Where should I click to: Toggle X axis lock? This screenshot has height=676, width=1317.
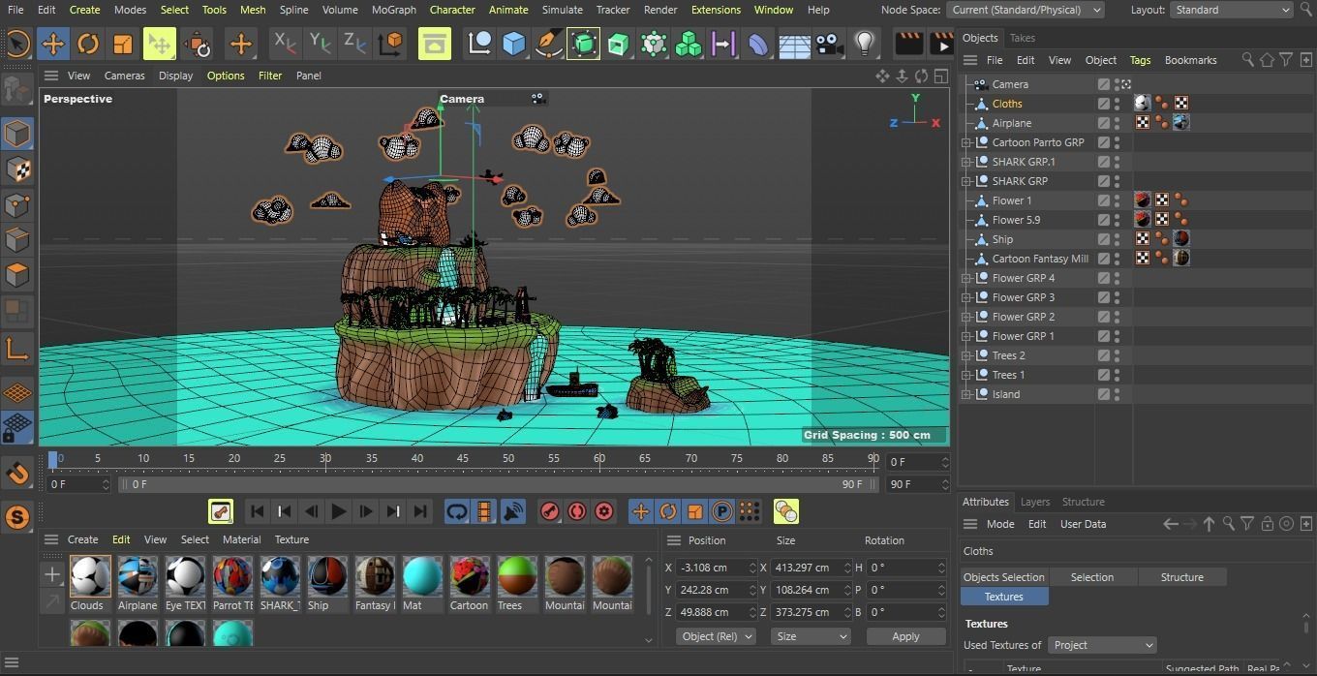(x=285, y=44)
